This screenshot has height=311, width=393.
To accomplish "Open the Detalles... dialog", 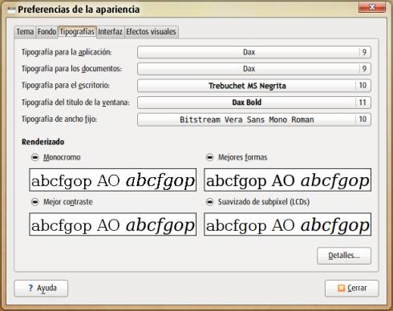I will 344,256.
